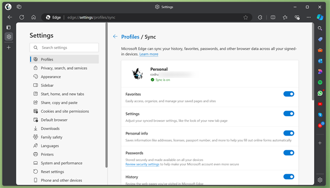The image size is (330, 188).
Task: Open Family safety settings
Action: 64,137
